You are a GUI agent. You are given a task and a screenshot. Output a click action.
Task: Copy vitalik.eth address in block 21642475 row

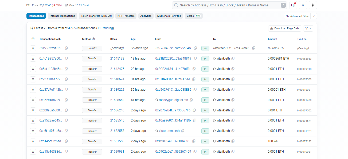click(233, 69)
